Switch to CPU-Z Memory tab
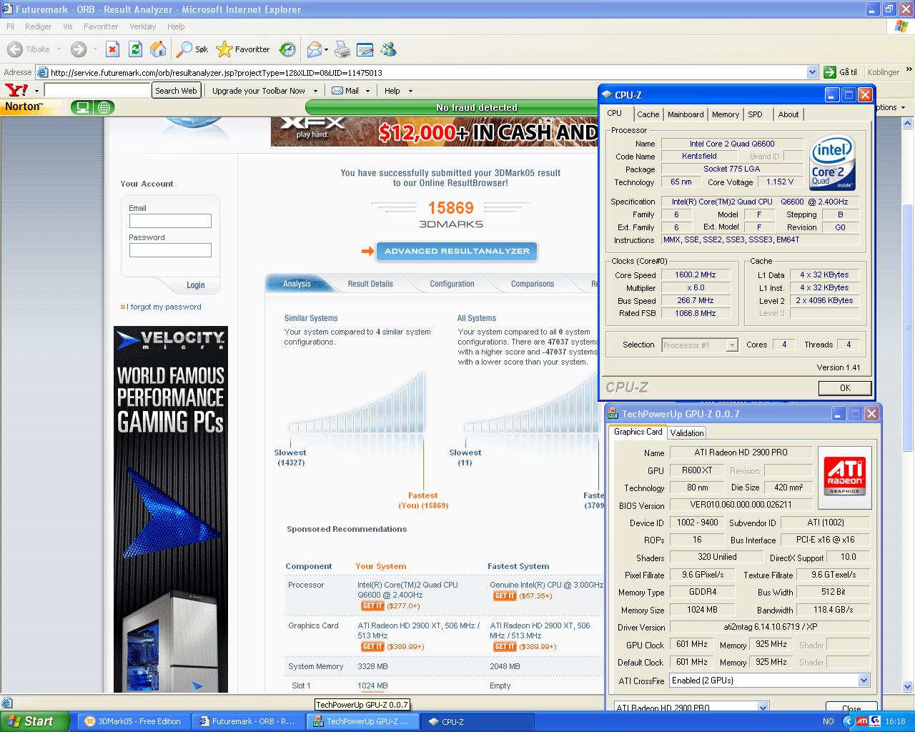The width and height of the screenshot is (915, 732). [726, 114]
